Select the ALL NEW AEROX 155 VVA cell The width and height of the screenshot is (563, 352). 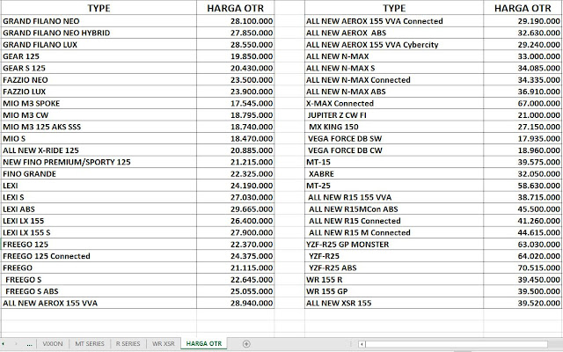99,303
